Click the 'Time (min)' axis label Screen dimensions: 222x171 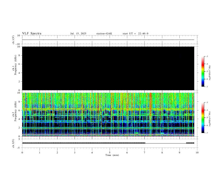click(112, 155)
